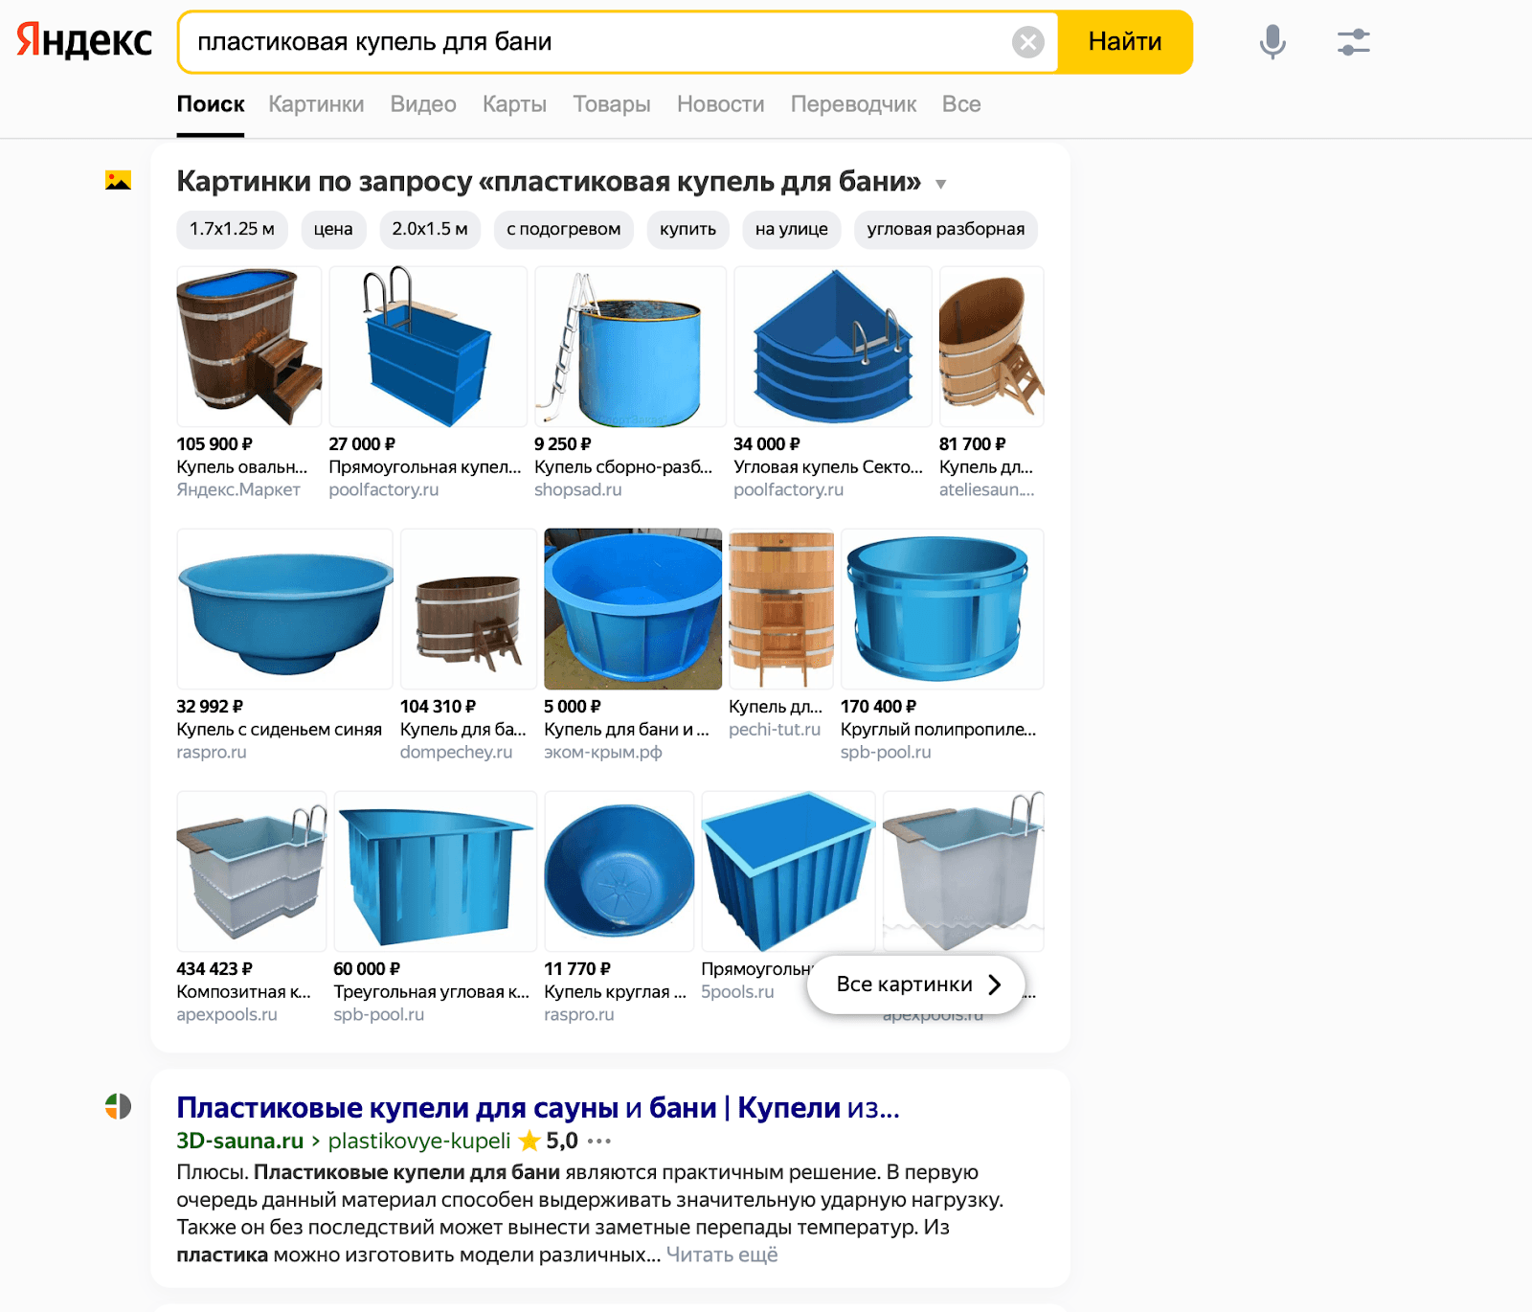Open the oval wooden tub thumbnail 105 900 ₽
This screenshot has height=1312, width=1532.
[x=249, y=347]
